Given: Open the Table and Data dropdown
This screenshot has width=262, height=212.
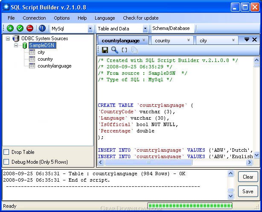Looking at the screenshot, I should (x=145, y=29).
